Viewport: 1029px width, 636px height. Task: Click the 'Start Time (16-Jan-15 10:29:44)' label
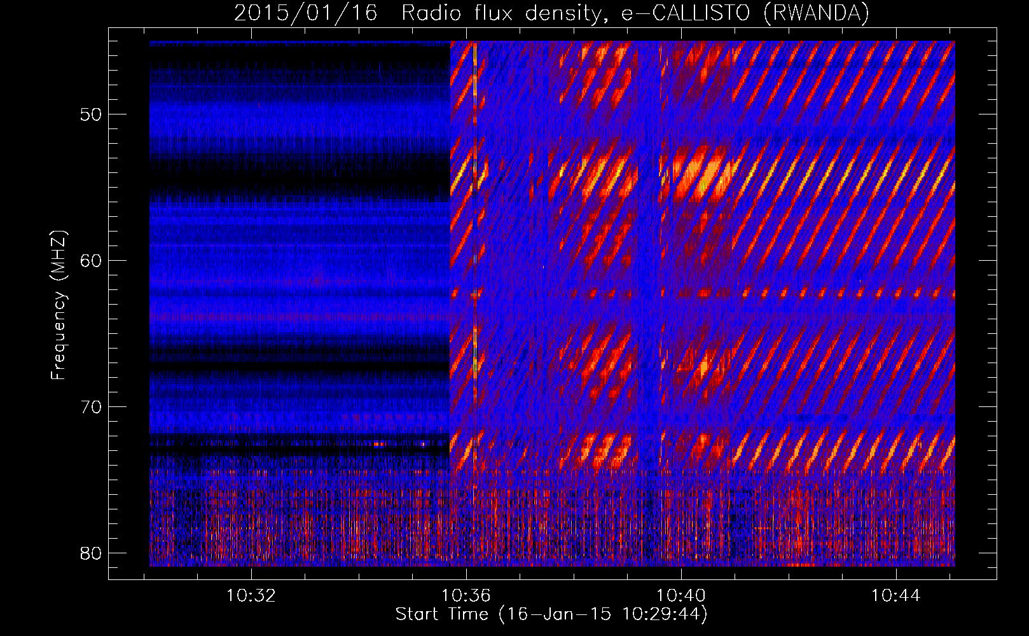click(551, 615)
